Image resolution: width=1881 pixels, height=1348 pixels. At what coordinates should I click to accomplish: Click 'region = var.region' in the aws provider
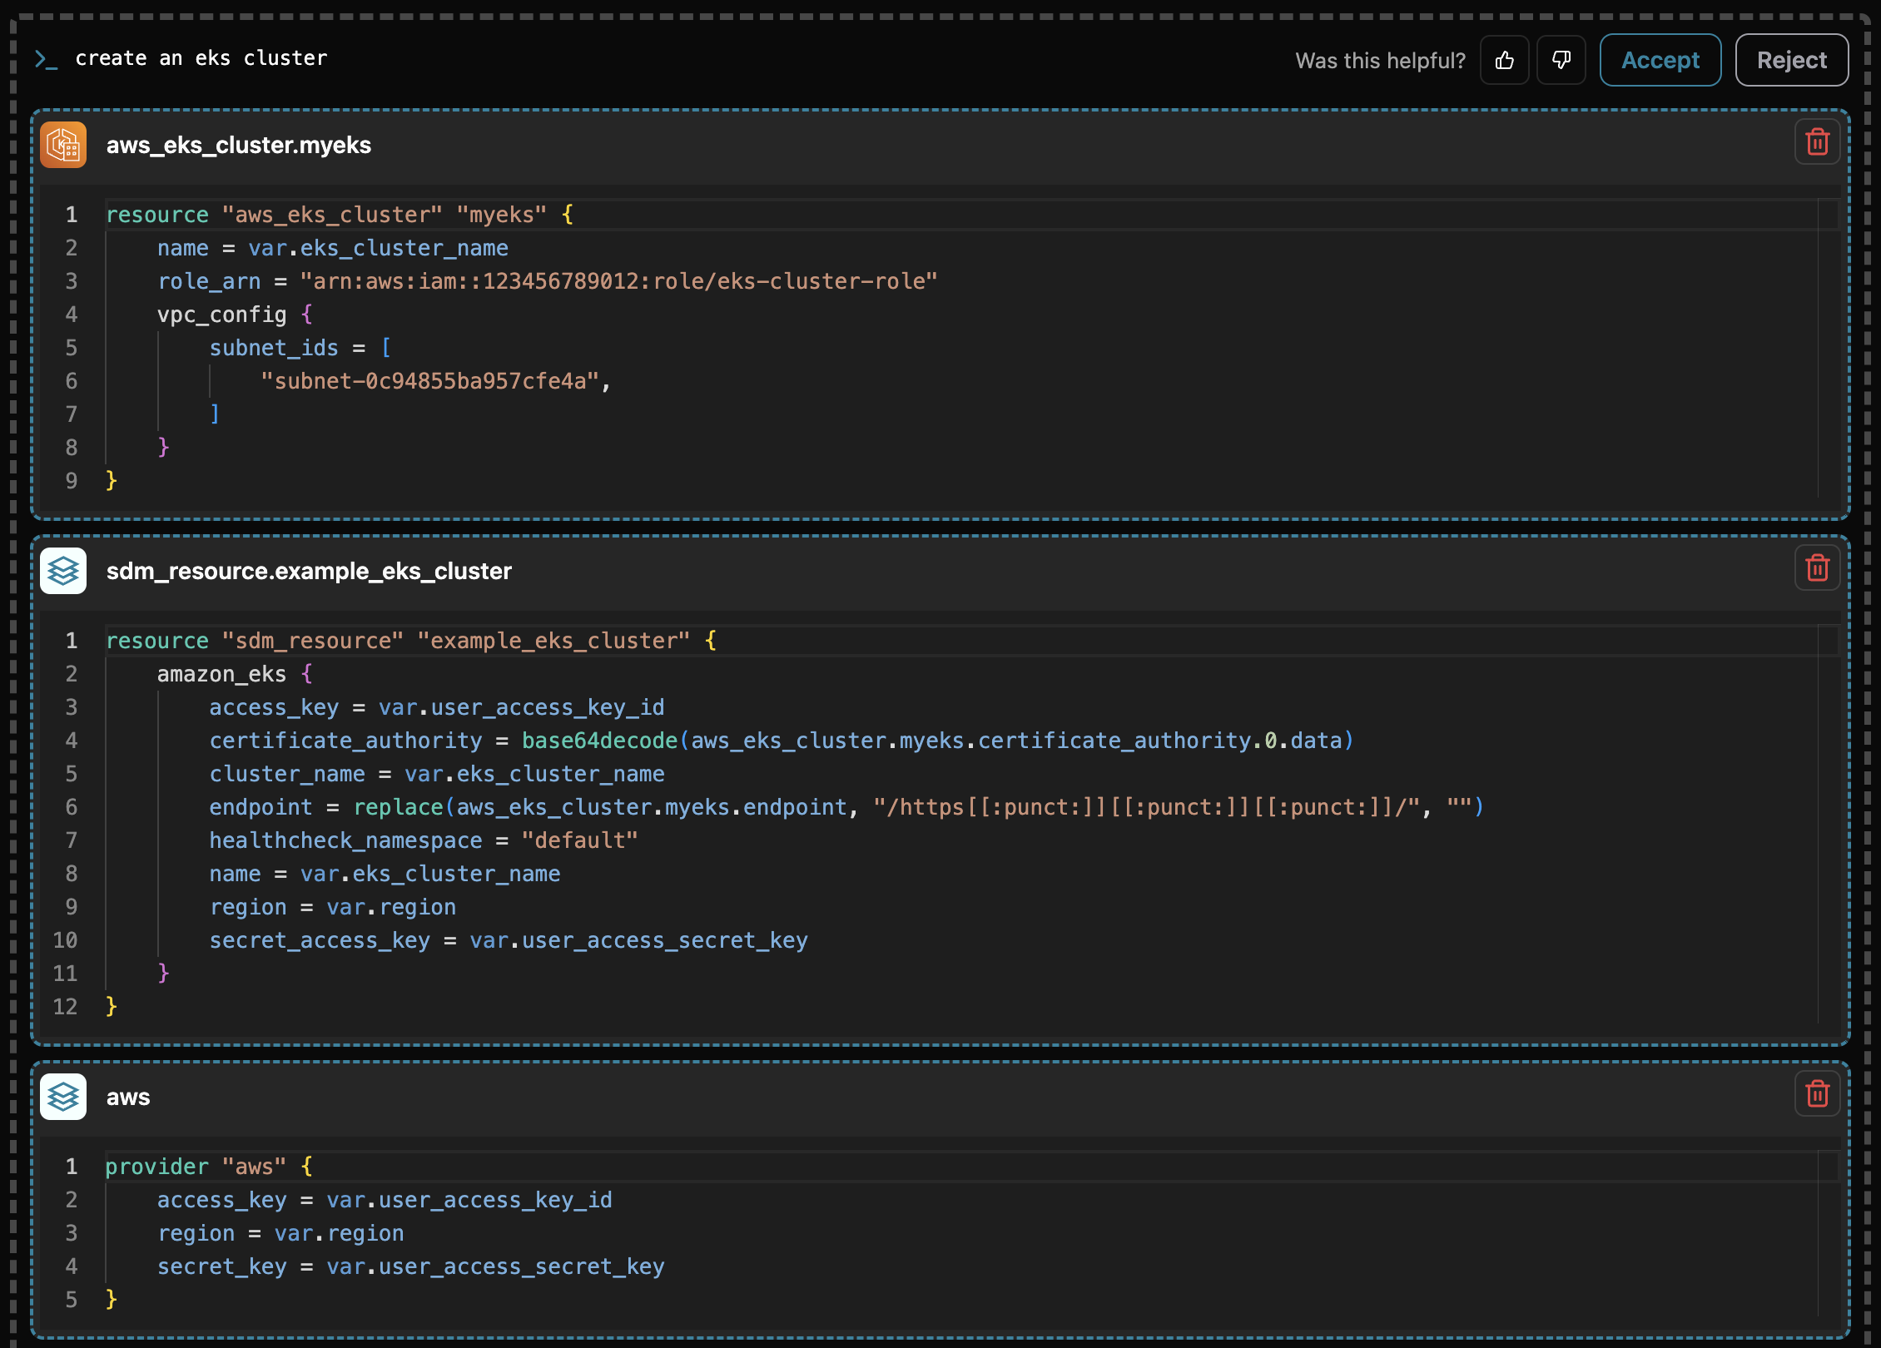[280, 1233]
